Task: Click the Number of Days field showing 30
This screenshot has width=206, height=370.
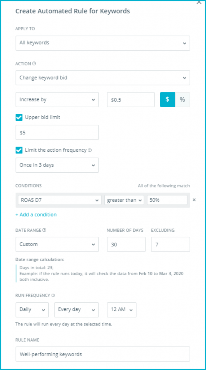Action: pyautogui.click(x=126, y=245)
